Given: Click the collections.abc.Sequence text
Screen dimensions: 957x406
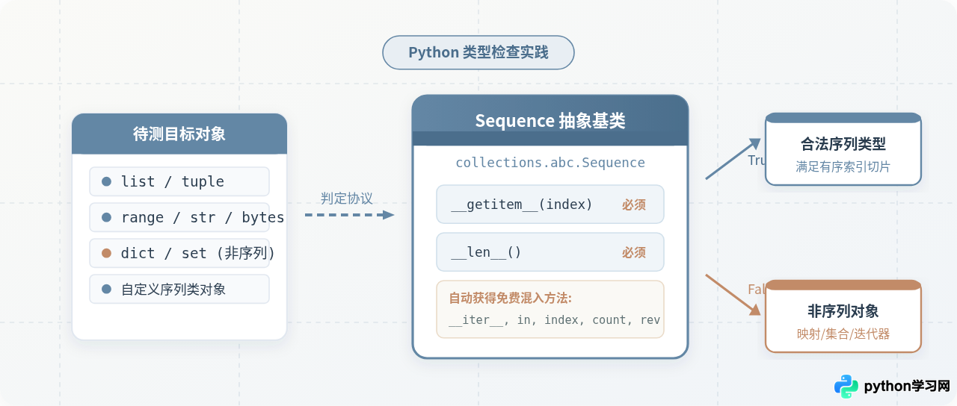Looking at the screenshot, I should [550, 163].
